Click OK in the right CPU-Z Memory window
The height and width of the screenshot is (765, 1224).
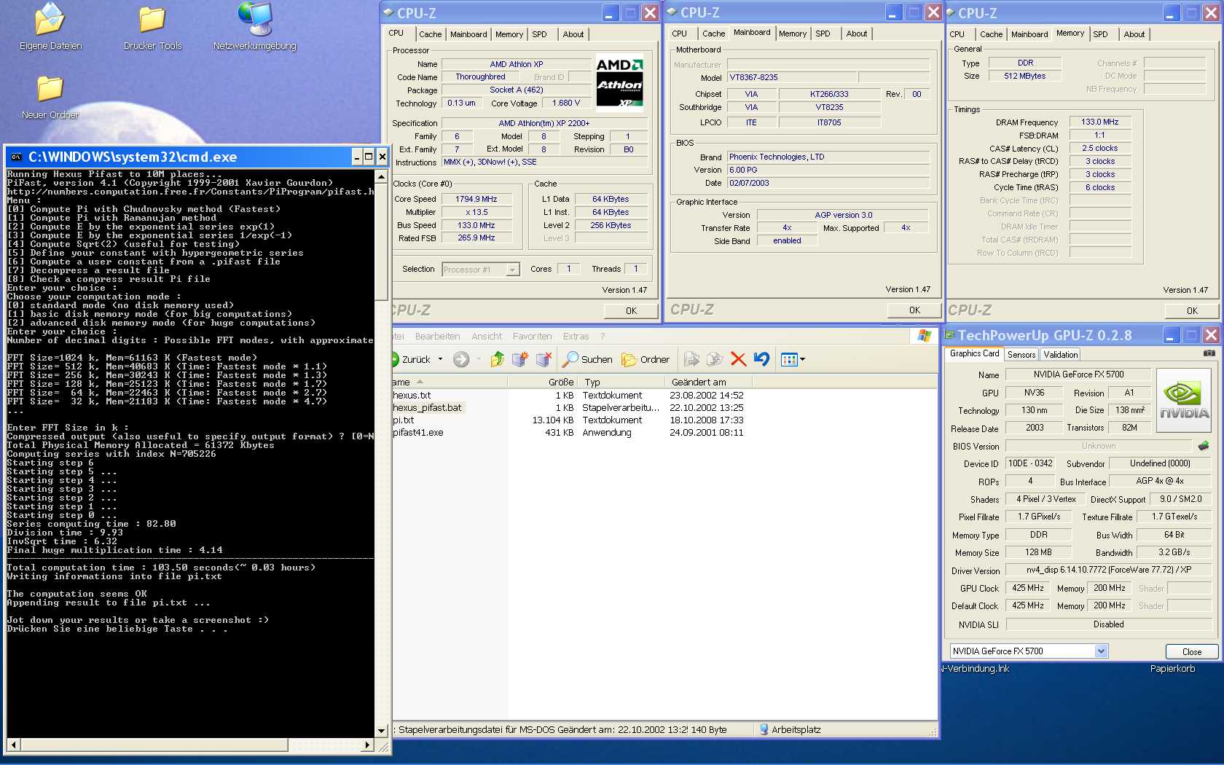[1192, 311]
